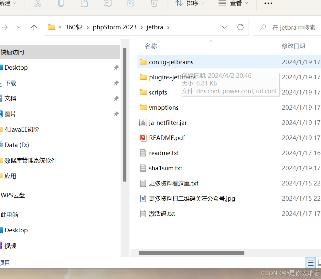
Task: Go up one folder level
Action: (x=34, y=27)
